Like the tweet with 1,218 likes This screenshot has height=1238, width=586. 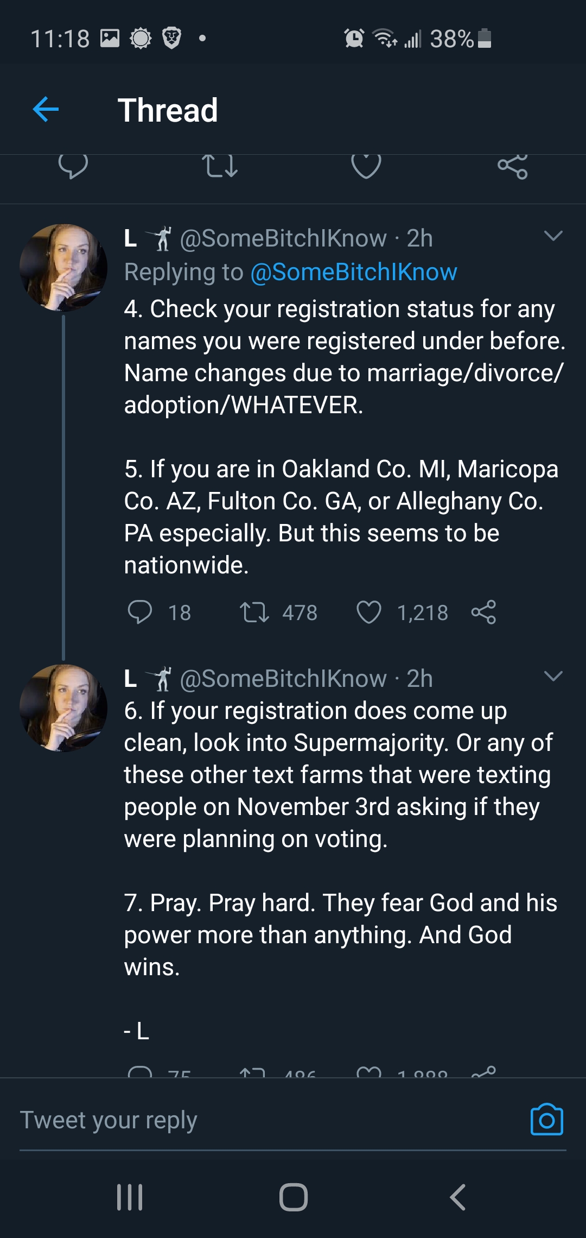369,612
